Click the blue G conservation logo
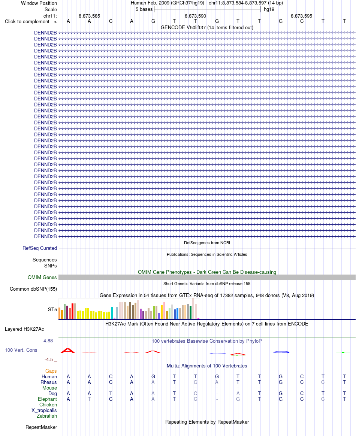Screen dimensions: 356x436 pyautogui.click(x=281, y=352)
